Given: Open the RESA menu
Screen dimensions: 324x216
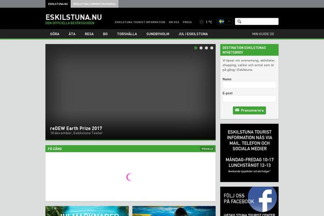Looking at the screenshot, I should [89, 34].
